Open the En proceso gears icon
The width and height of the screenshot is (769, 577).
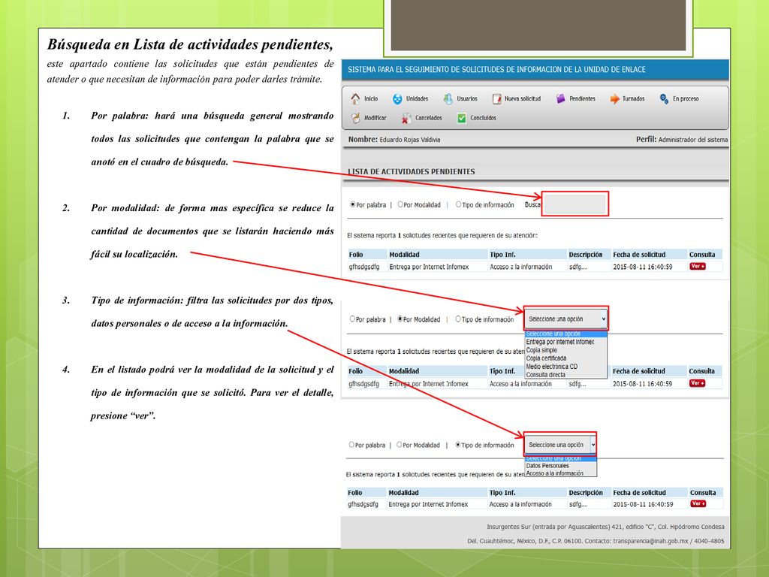(x=664, y=99)
